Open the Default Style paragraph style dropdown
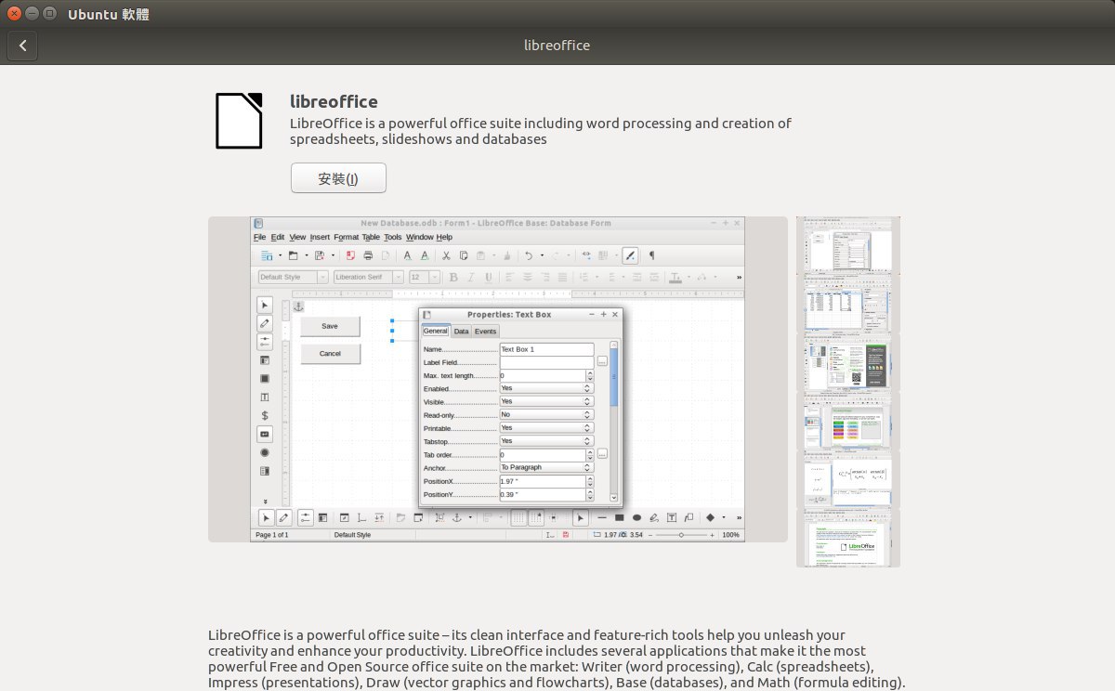 (293, 277)
